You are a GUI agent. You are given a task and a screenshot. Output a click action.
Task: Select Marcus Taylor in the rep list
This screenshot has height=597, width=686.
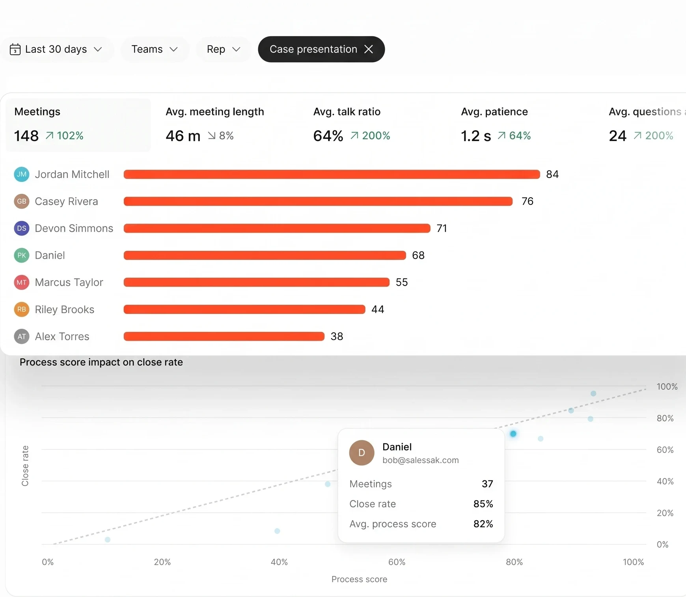pos(69,282)
